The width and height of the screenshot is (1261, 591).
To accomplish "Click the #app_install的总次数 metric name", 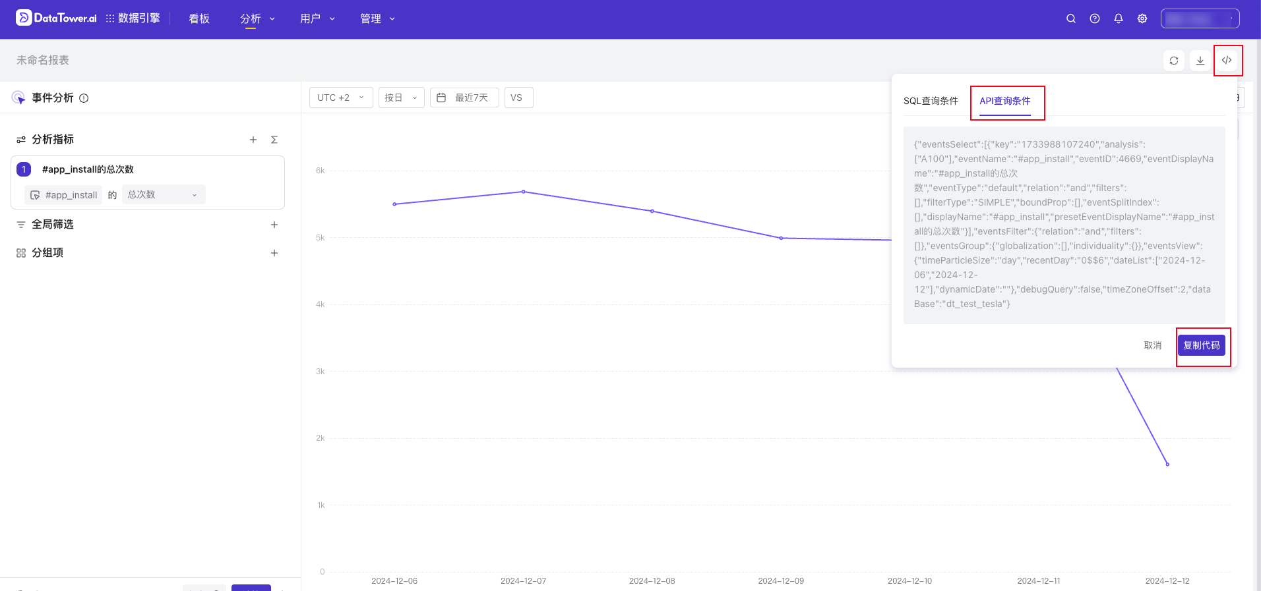I will click(88, 169).
